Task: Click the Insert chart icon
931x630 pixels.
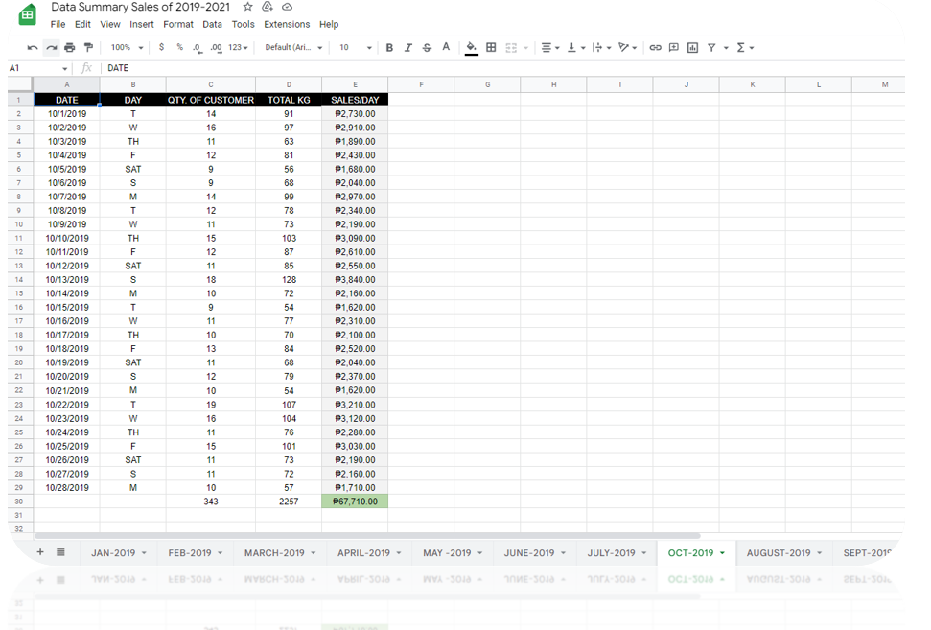Action: [692, 48]
